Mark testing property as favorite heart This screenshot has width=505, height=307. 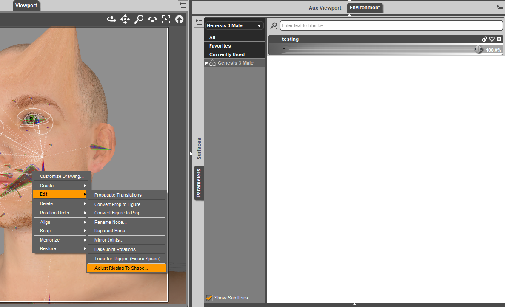[492, 39]
